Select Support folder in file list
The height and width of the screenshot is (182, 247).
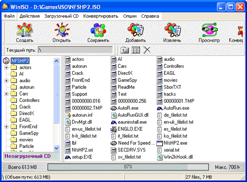tap(80, 94)
